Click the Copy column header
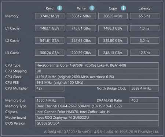The height and width of the screenshot is (137, 165). (113, 8)
